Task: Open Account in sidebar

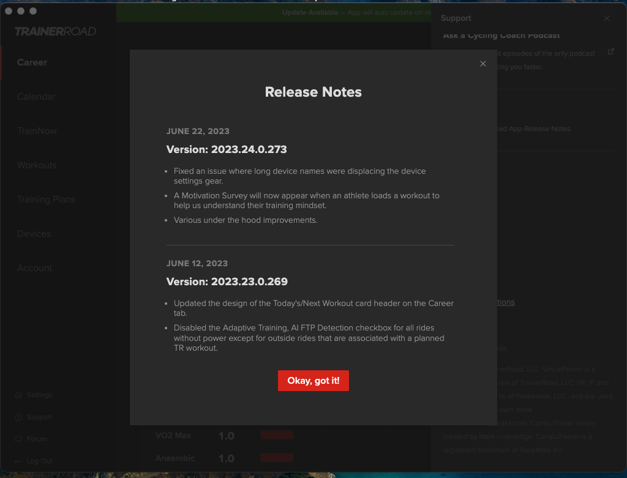Action: pos(34,268)
